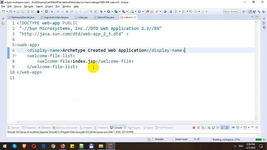Expand Open Console dropdown arrow

pyautogui.click(x=249, y=127)
